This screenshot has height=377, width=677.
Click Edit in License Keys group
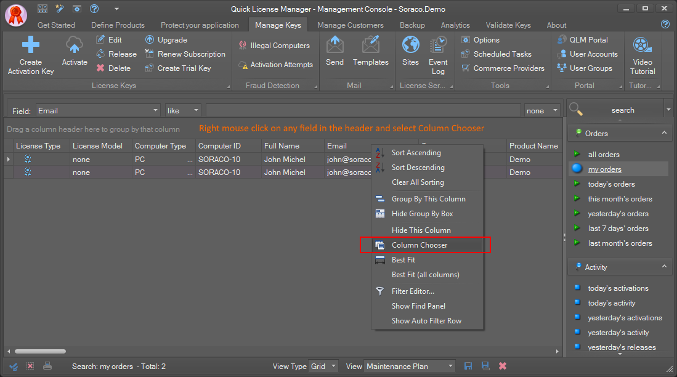click(109, 39)
